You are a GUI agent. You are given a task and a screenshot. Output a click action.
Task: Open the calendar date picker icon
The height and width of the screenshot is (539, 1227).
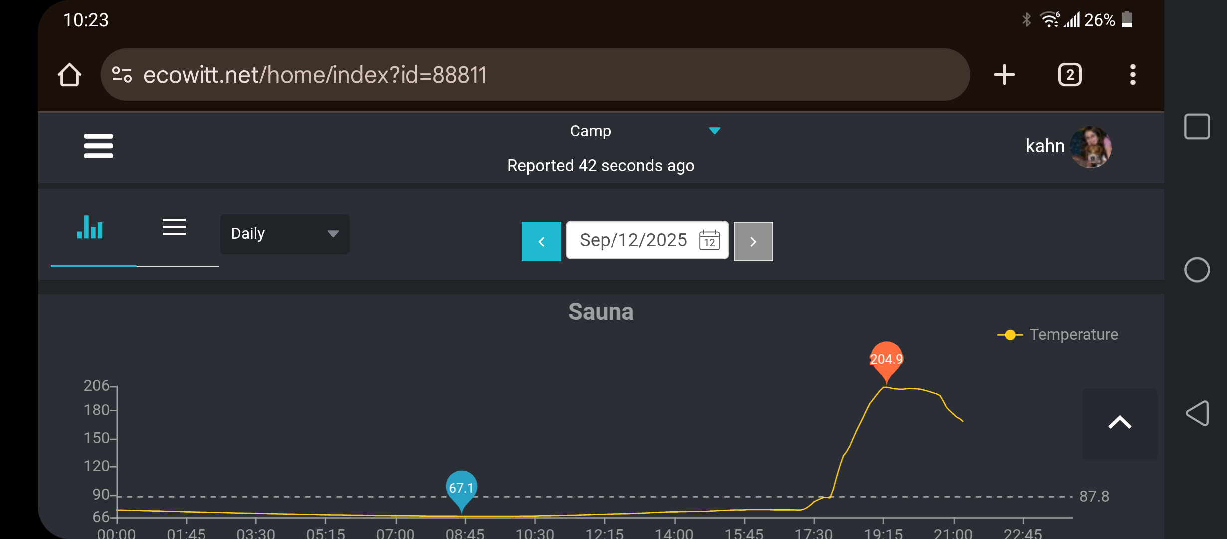click(x=709, y=240)
